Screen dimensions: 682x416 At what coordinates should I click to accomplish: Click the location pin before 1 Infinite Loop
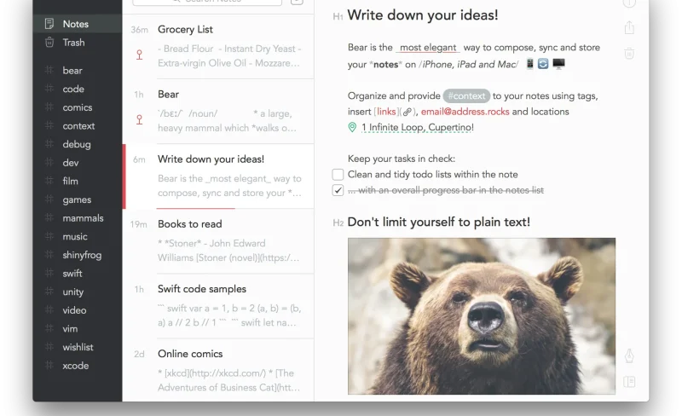coord(353,128)
